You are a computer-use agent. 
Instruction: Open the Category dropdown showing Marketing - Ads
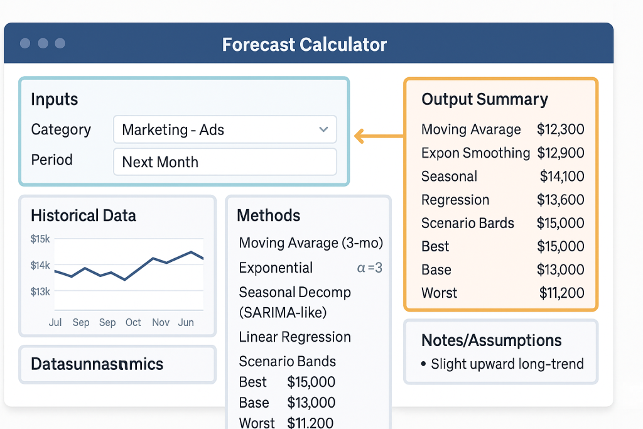[x=225, y=130]
